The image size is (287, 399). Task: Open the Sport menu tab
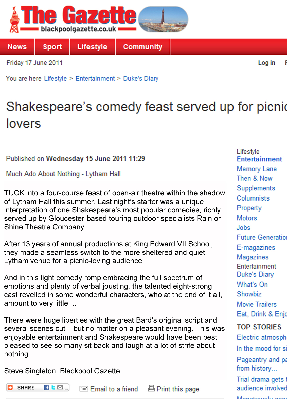[x=52, y=47]
